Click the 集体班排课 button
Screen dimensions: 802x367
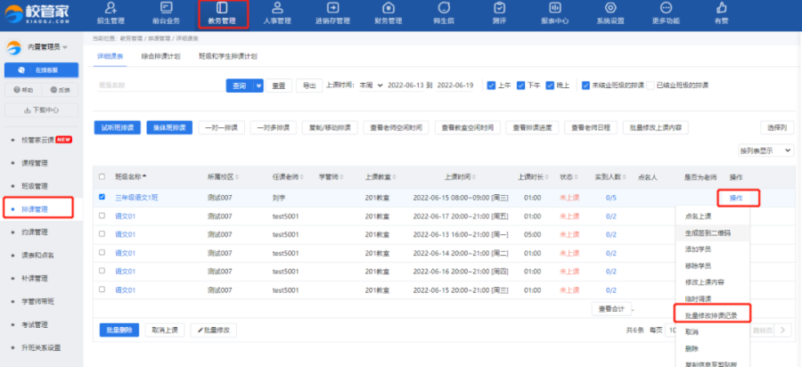point(169,127)
